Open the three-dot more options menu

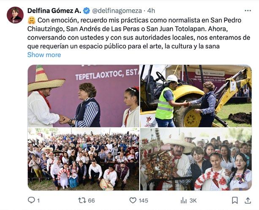(x=248, y=11)
